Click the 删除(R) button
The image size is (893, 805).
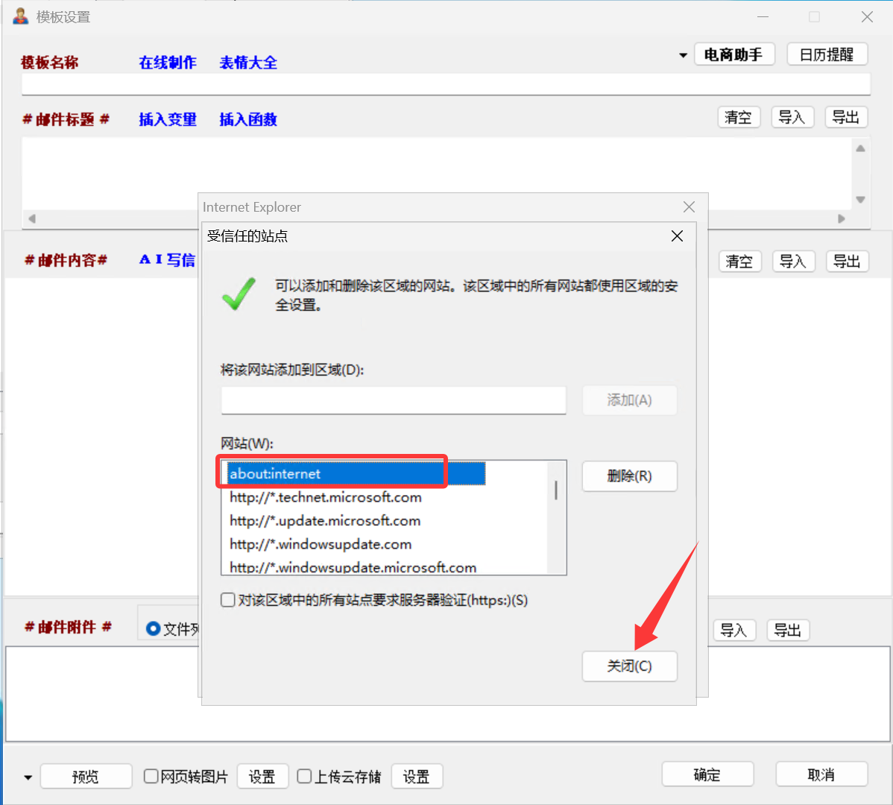tap(629, 476)
